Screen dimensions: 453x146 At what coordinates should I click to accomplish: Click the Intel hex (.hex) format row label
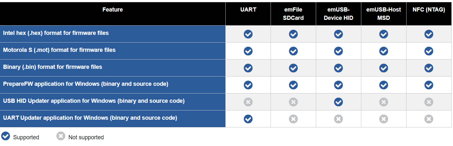[56, 33]
